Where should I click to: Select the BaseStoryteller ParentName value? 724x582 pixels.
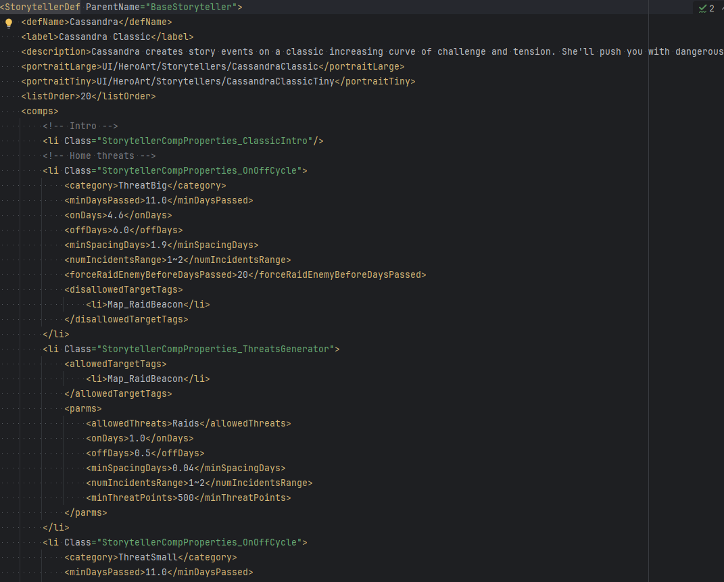coord(191,7)
